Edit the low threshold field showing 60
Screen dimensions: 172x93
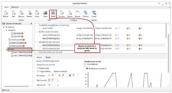[54, 75]
